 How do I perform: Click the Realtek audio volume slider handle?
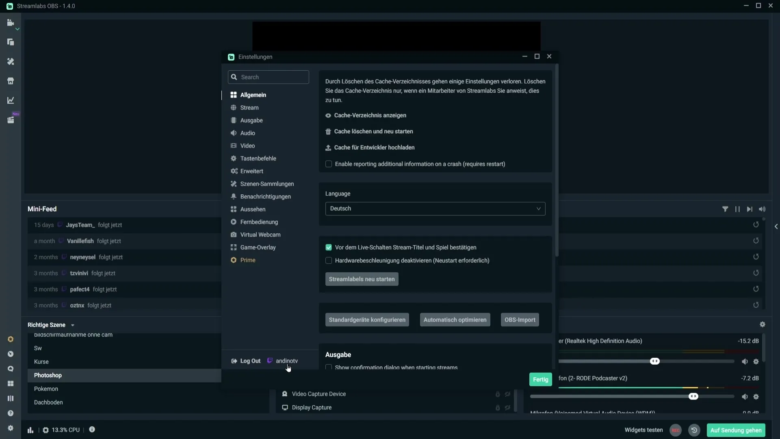click(x=655, y=361)
